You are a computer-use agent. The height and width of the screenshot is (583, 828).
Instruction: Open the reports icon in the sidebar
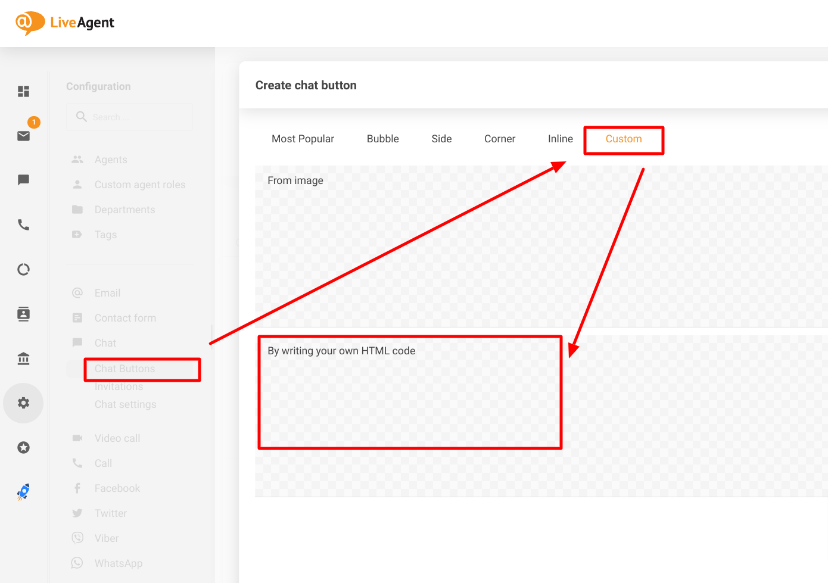click(x=23, y=269)
